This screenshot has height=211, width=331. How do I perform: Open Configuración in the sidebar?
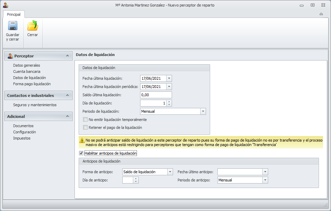[x=24, y=132]
